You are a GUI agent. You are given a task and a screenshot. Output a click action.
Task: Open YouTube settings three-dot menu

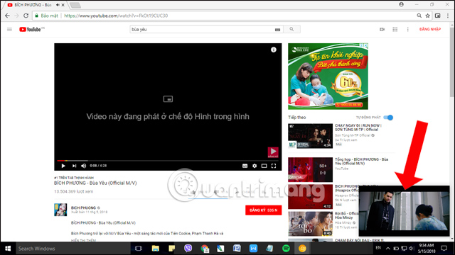(407, 29)
